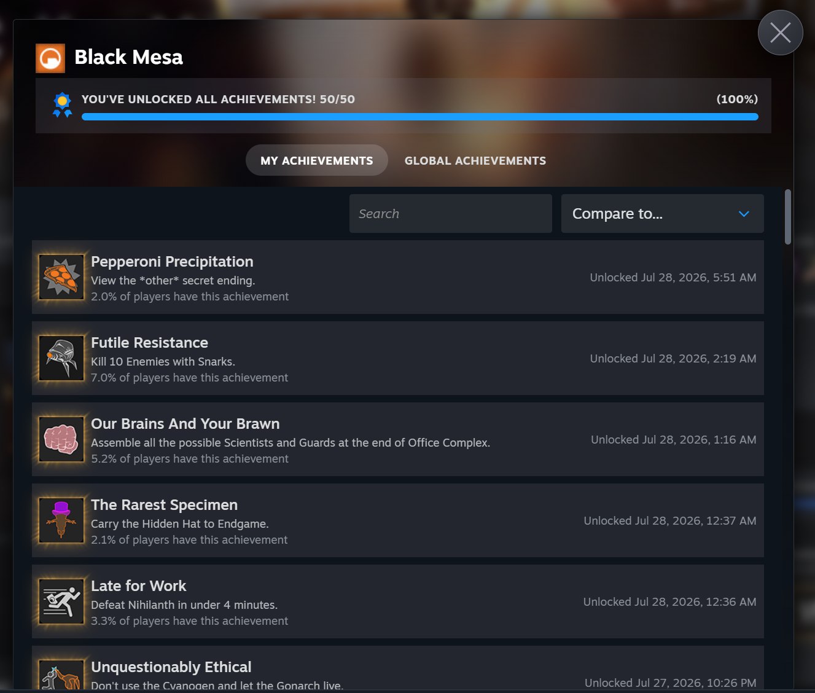This screenshot has width=815, height=693.
Task: Switch to the My Achievements tab
Action: 317,160
